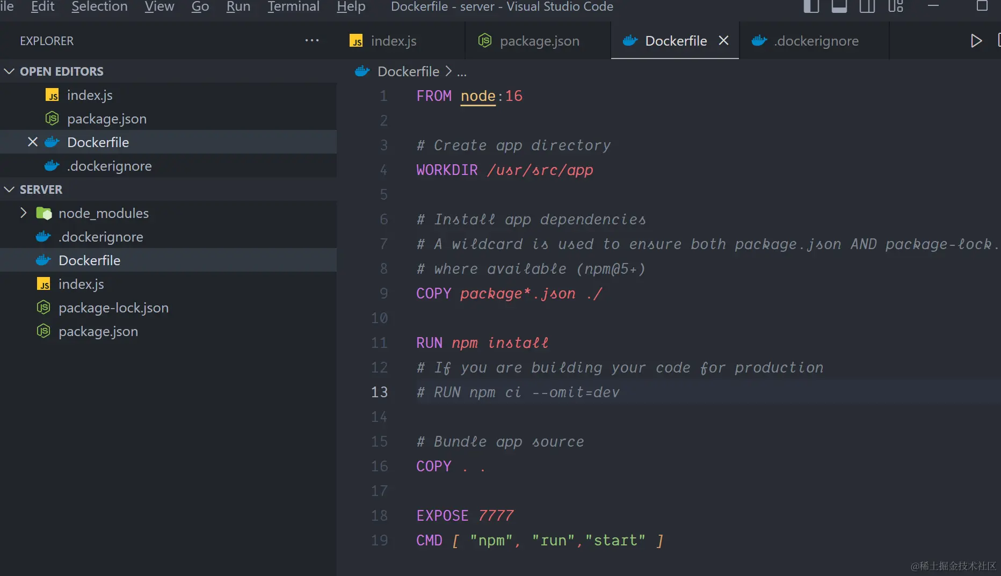Close the Dockerfile editor tab
Image resolution: width=1001 pixels, height=576 pixels.
[723, 40]
